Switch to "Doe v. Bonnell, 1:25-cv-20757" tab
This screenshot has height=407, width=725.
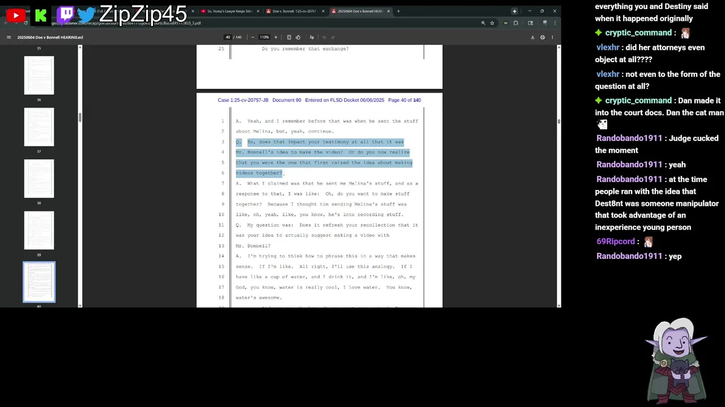(x=295, y=11)
